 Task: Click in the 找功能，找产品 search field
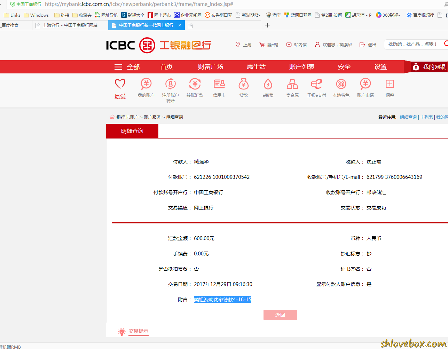click(x=414, y=45)
